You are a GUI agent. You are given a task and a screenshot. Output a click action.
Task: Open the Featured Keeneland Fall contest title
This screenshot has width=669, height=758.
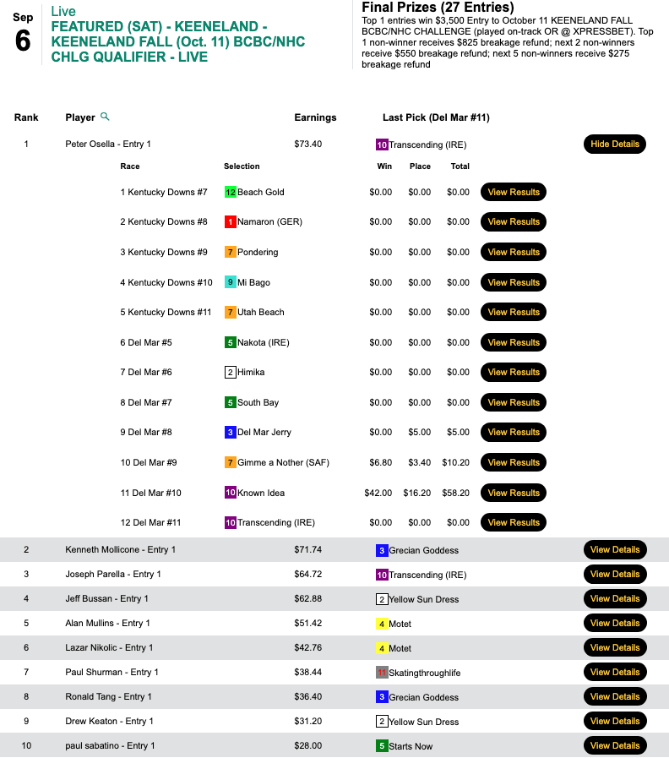click(177, 41)
